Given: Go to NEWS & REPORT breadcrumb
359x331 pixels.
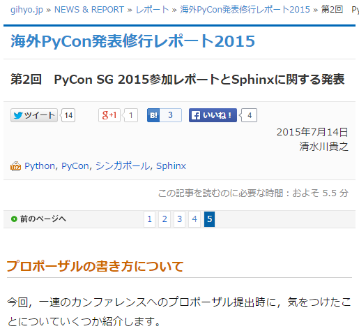Looking at the screenshot, I should pos(89,10).
